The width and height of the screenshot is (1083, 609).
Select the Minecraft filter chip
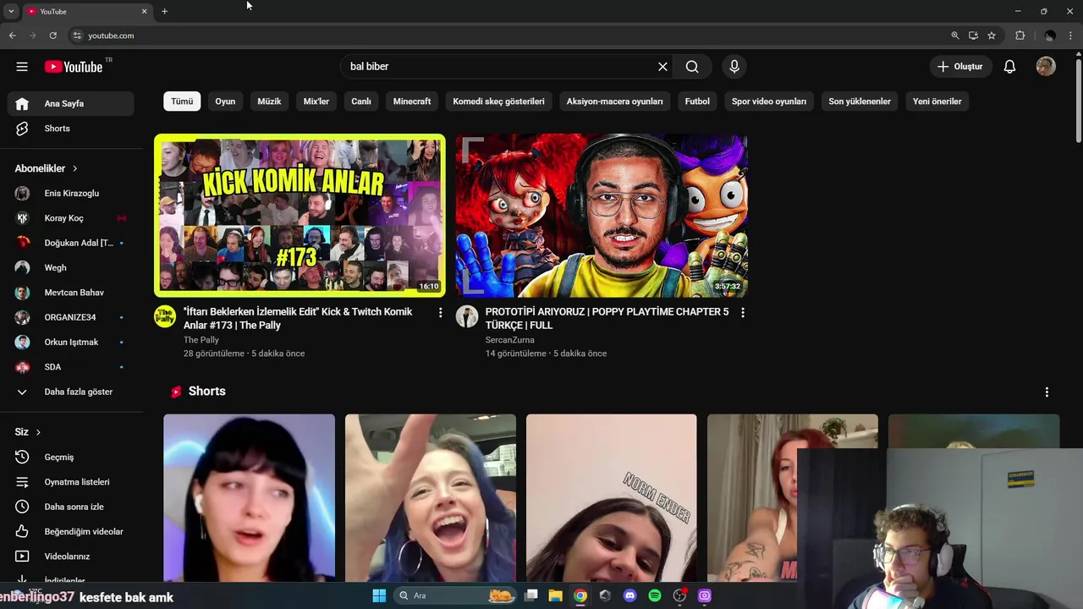click(x=412, y=101)
